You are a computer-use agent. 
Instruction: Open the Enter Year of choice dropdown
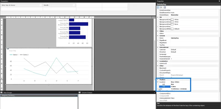pyautogui.click(x=41, y=5)
